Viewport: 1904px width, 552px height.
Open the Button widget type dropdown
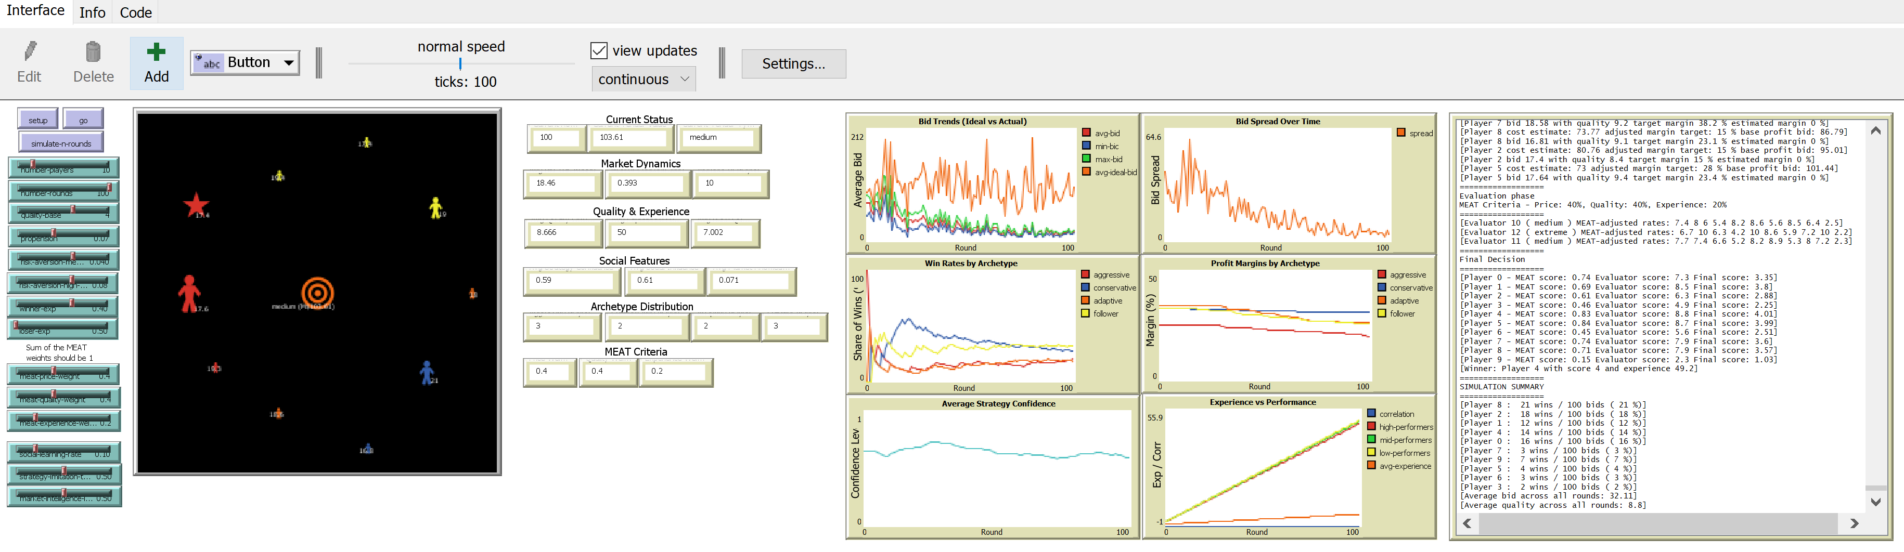pos(246,63)
